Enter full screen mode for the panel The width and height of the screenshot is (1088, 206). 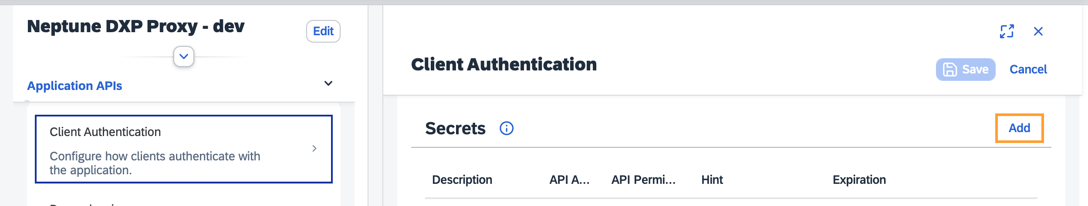(1007, 31)
